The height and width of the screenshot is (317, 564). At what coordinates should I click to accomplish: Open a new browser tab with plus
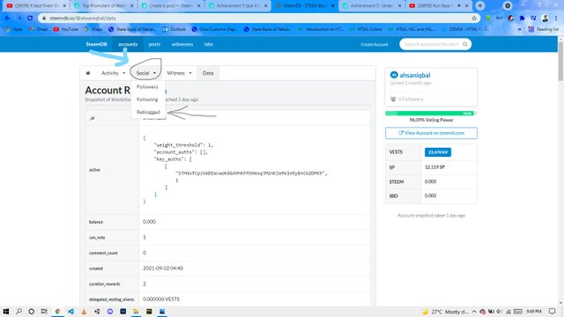pyautogui.click(x=479, y=6)
